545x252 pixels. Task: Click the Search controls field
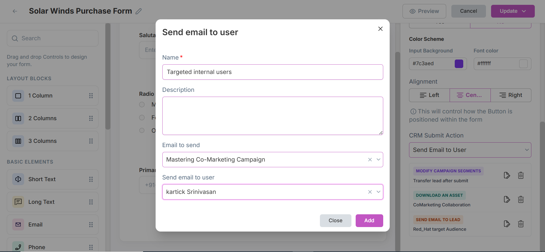click(53, 38)
